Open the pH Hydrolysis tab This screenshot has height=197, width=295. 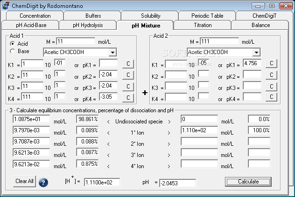pyautogui.click(x=88, y=25)
